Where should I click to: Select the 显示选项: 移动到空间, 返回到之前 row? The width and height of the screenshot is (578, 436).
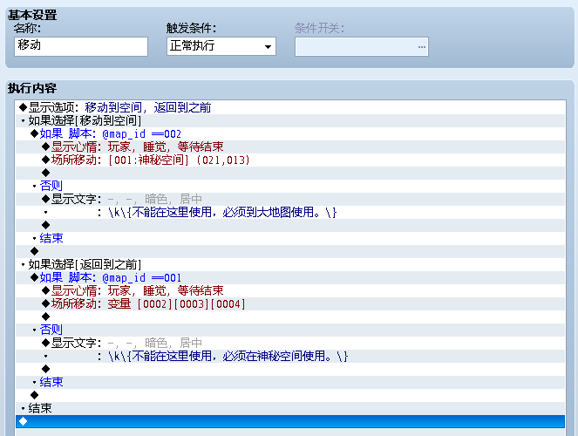pyautogui.click(x=290, y=107)
